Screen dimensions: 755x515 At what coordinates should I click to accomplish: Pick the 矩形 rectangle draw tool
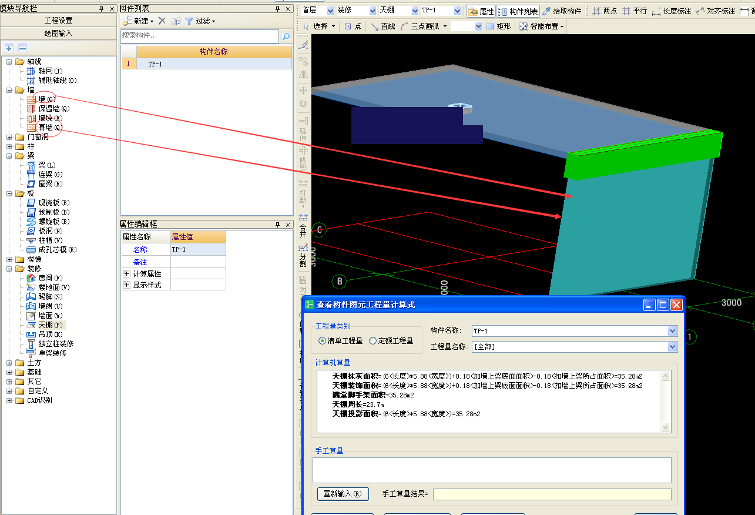[x=498, y=26]
